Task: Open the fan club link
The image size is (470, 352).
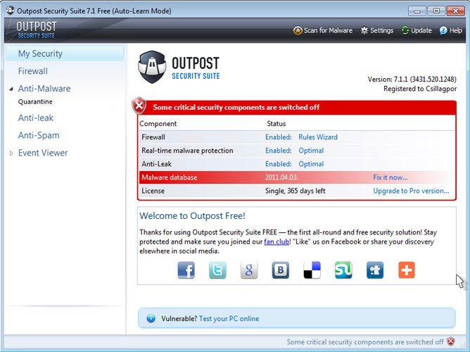Action: (x=276, y=241)
